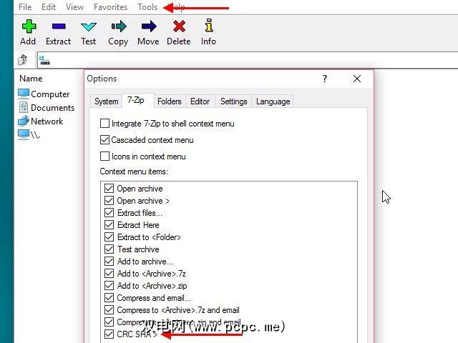Select the Network item in file list
The height and width of the screenshot is (343, 458).
(x=40, y=121)
